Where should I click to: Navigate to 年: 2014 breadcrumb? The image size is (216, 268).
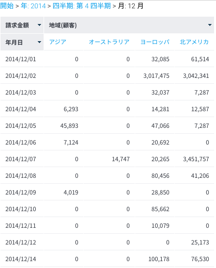(x=33, y=6)
